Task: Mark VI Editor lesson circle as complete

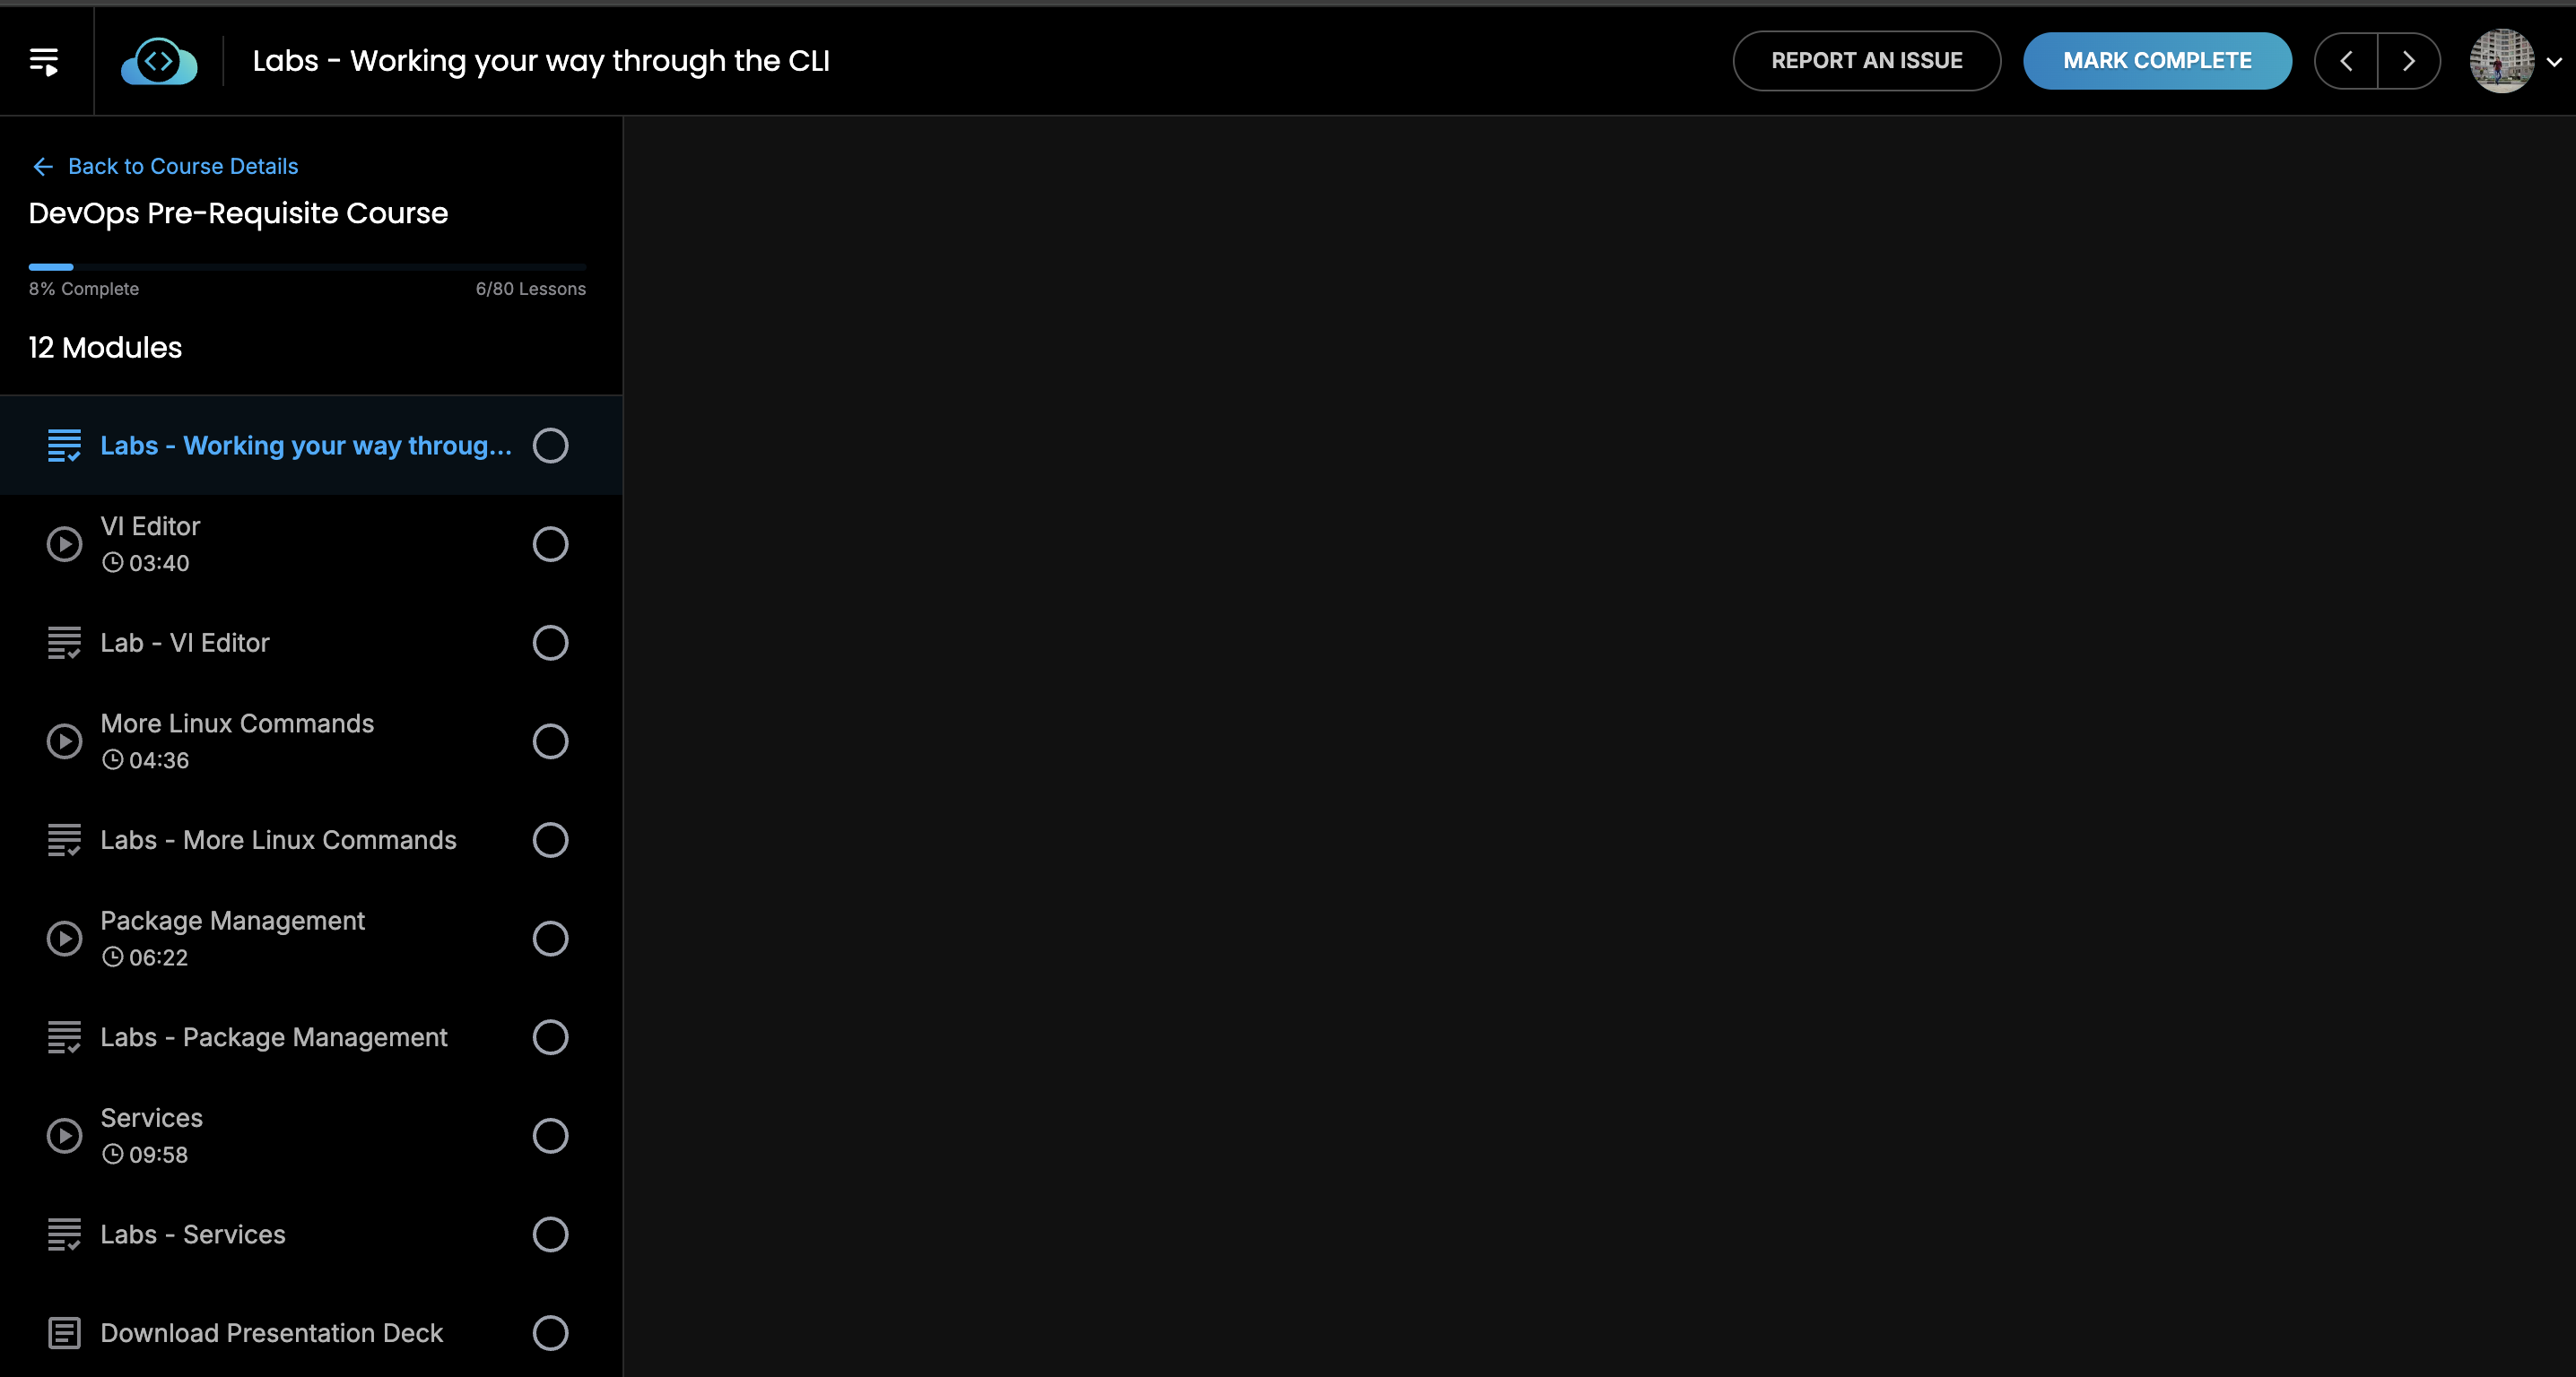Action: pyautogui.click(x=550, y=543)
